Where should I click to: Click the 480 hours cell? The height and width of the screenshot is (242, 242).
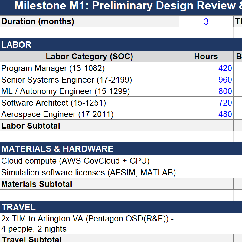pos(206,114)
